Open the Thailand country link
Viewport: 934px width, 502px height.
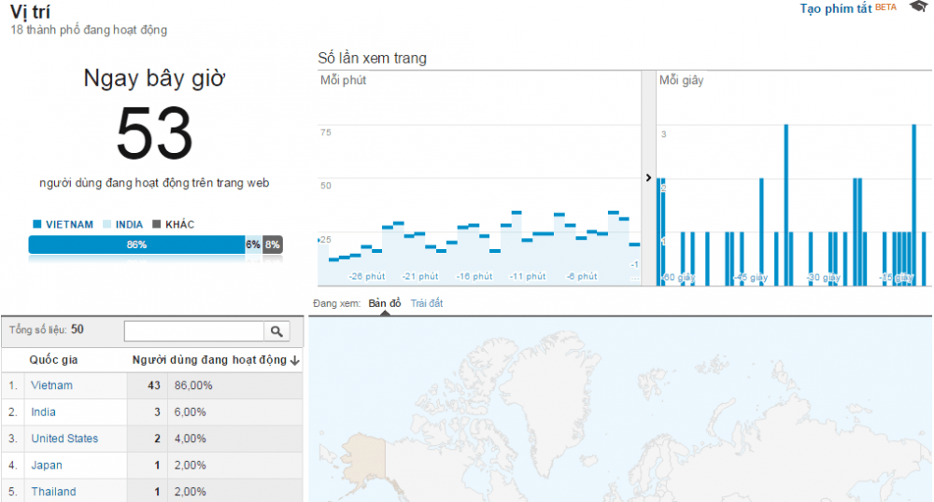[53, 492]
